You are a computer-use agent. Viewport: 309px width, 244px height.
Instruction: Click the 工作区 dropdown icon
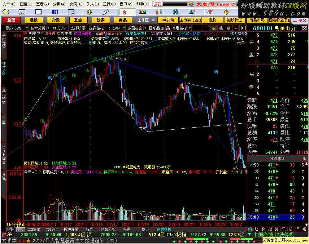153,20
